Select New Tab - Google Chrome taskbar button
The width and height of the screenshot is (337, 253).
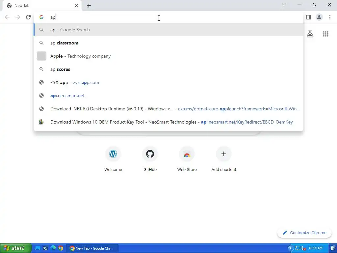92,248
